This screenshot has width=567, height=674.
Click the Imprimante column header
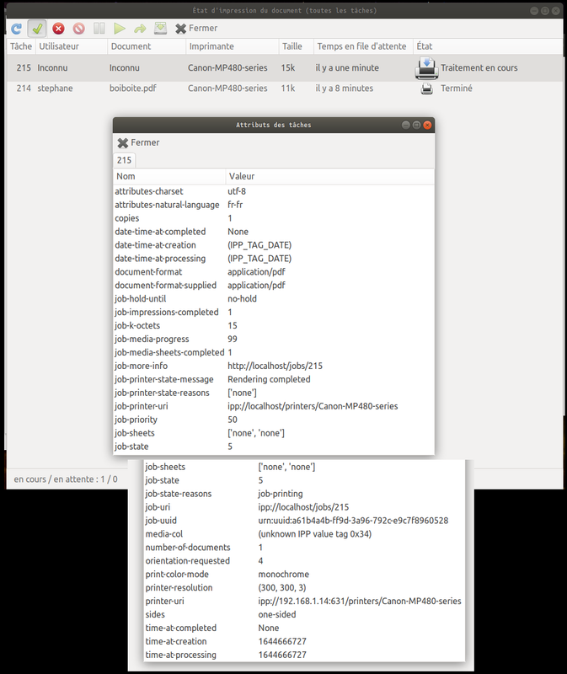233,46
